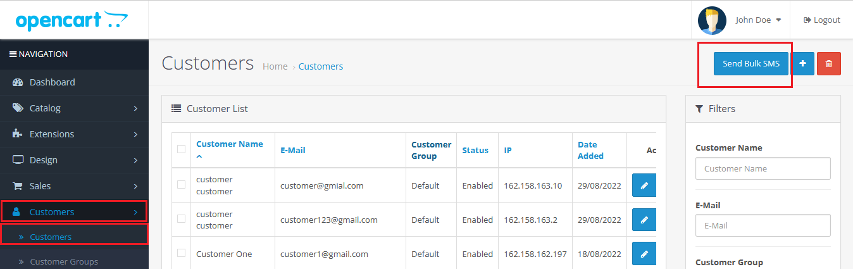Edit customer123@gmail.com using the pencil icon

point(644,220)
